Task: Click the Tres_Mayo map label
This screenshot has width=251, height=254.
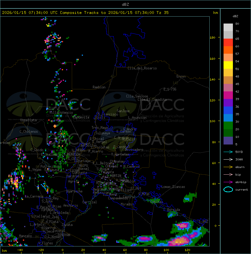Action: (x=100, y=128)
